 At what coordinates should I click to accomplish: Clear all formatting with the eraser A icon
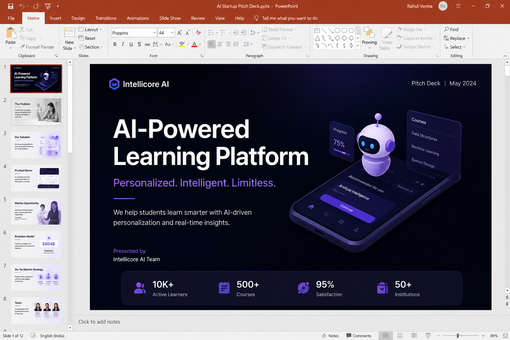(x=199, y=33)
